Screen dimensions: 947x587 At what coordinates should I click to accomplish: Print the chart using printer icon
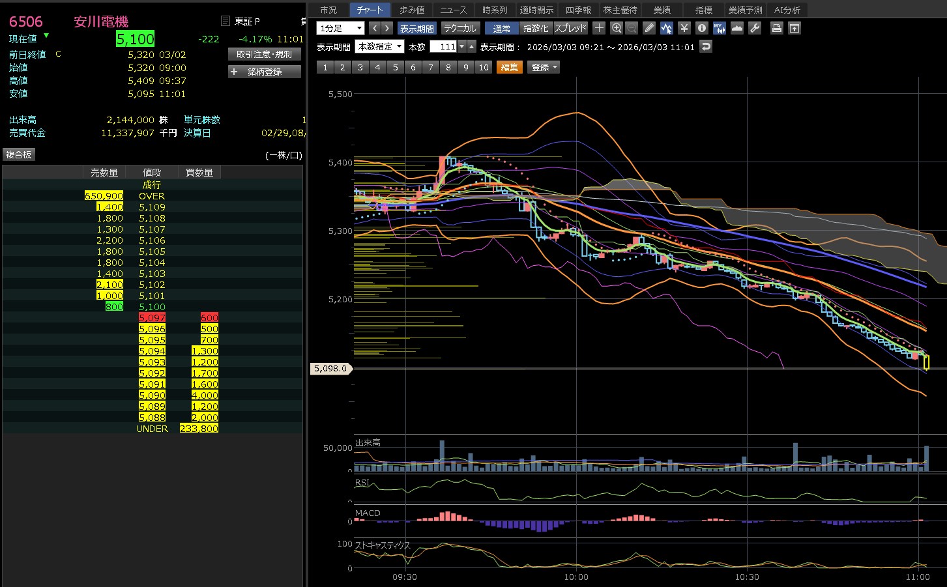point(776,28)
